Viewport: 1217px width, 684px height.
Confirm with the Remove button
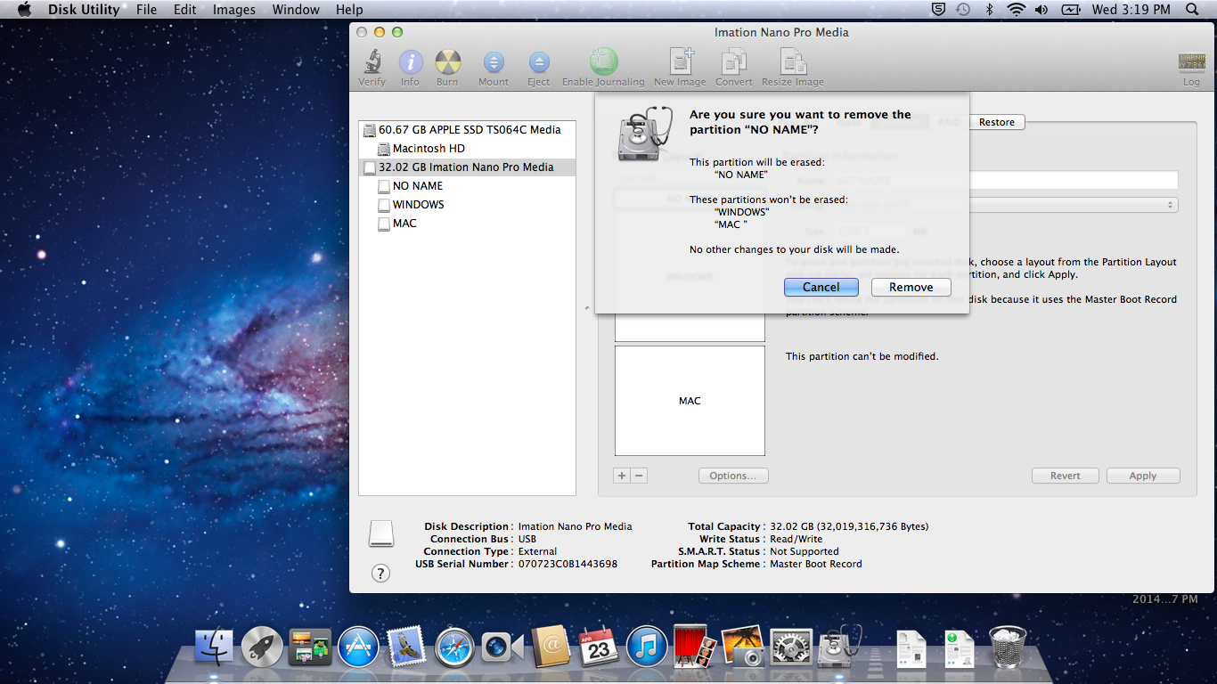click(911, 287)
